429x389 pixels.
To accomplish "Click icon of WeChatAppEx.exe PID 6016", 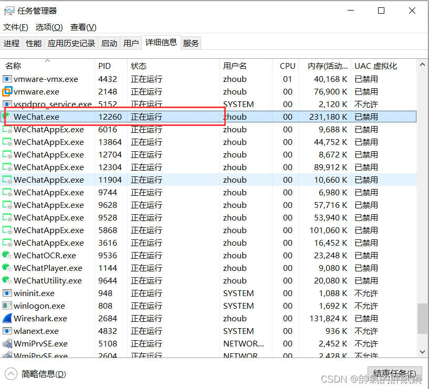I will 7,129.
